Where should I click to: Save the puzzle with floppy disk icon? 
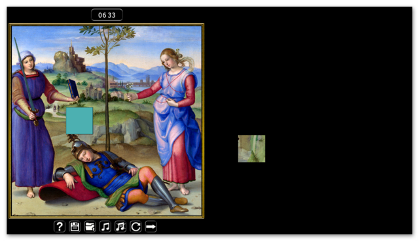75,227
